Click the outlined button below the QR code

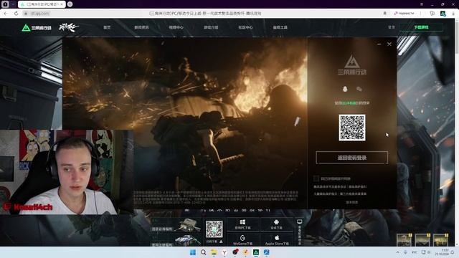click(352, 158)
